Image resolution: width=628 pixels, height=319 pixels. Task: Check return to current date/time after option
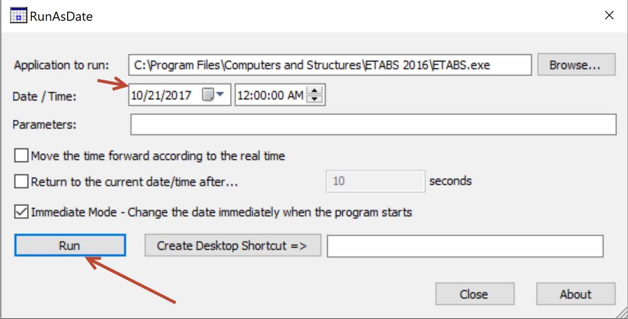[x=20, y=181]
